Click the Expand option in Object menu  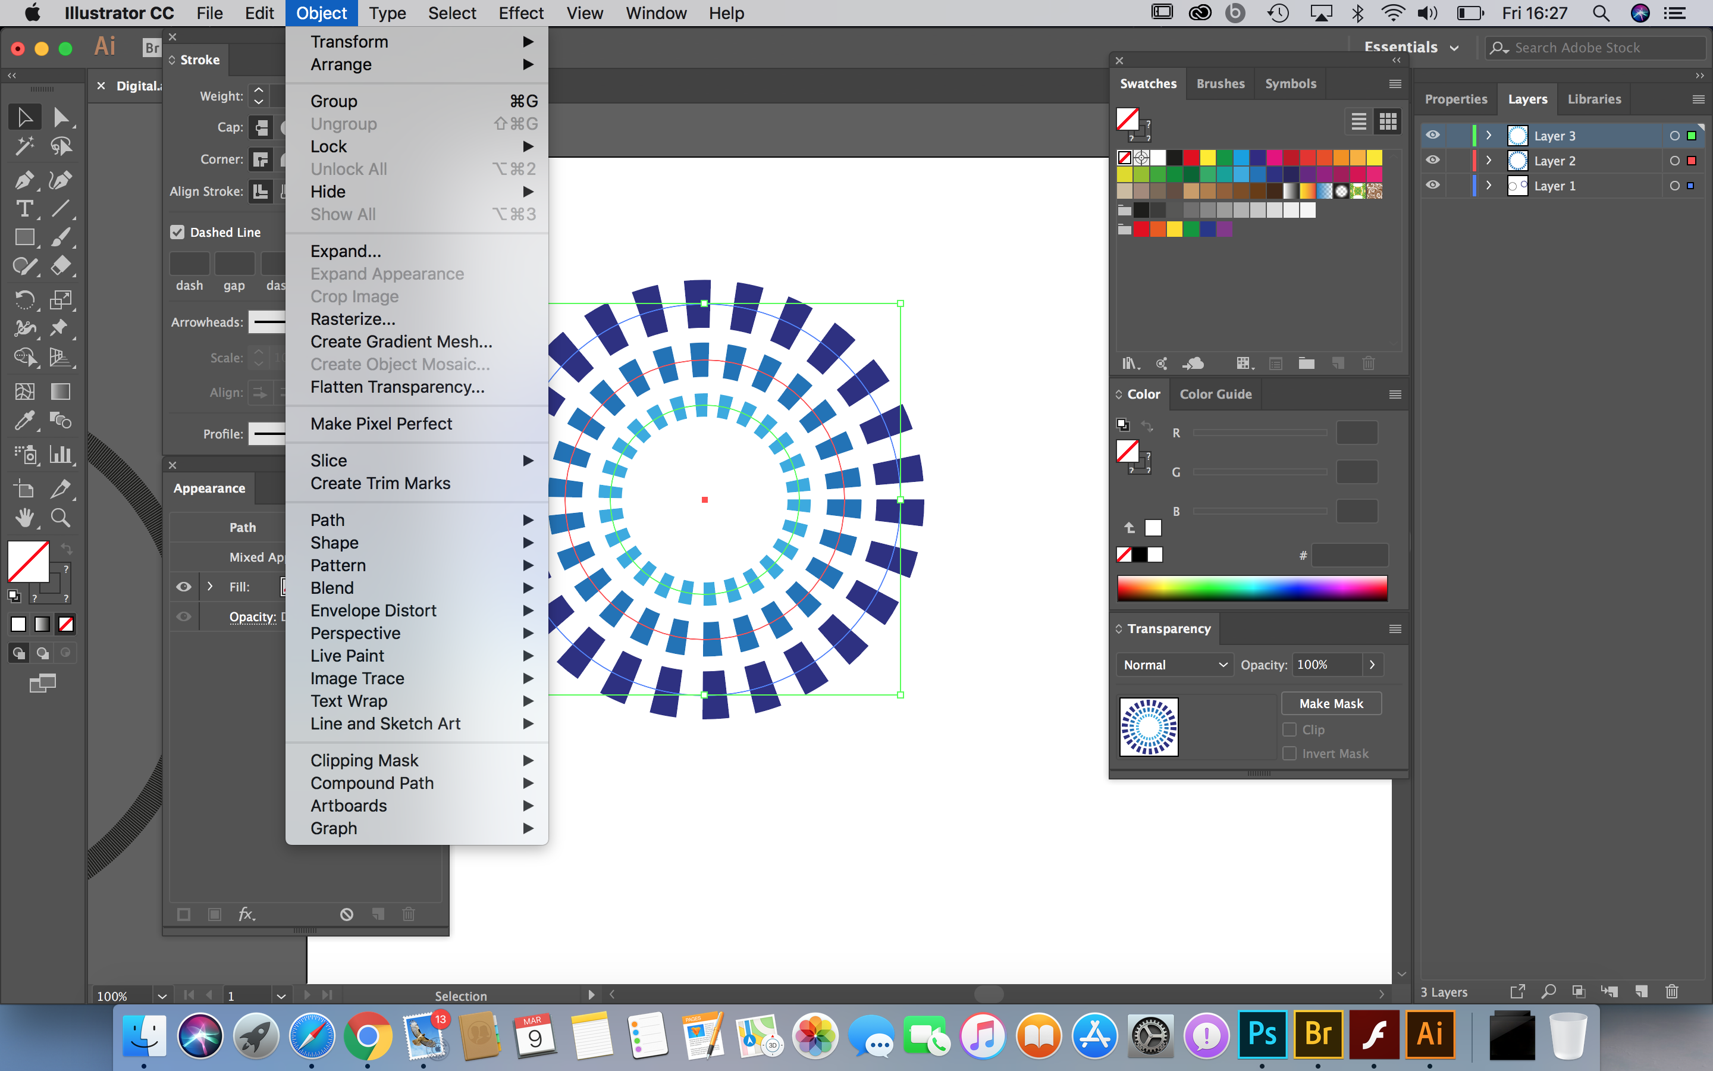pyautogui.click(x=346, y=250)
